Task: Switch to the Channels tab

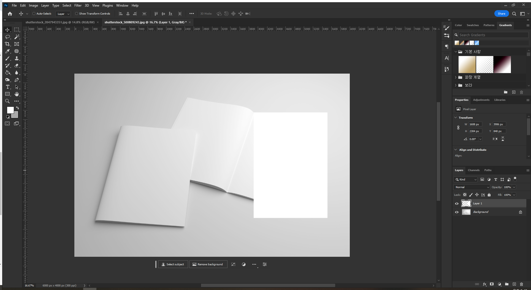Action: pyautogui.click(x=473, y=170)
